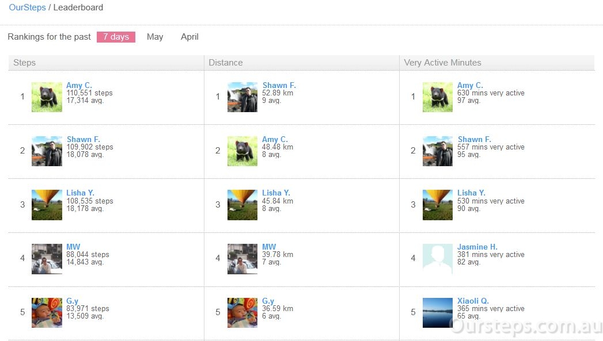Click Shawn F.'s waterfall avatar in Distance column
Image resolution: width=603 pixels, height=341 pixels.
coord(242,97)
